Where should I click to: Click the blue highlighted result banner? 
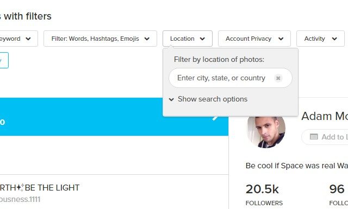114,117
